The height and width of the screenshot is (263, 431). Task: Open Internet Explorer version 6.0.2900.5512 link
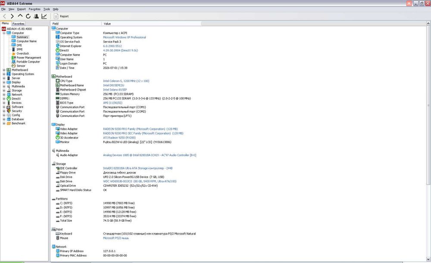pos(112,46)
